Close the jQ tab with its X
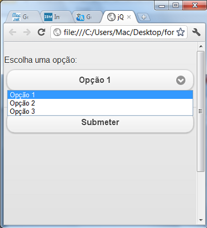The height and width of the screenshot is (228, 207). point(129,17)
